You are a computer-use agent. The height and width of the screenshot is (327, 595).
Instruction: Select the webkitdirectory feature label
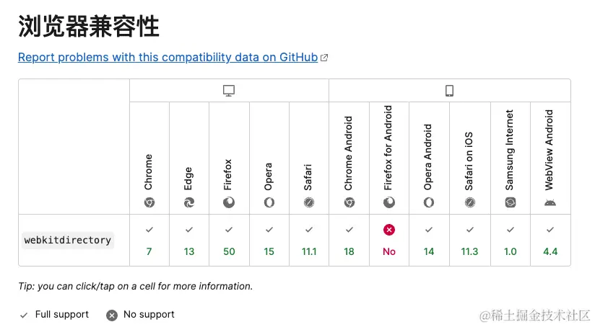click(x=68, y=241)
